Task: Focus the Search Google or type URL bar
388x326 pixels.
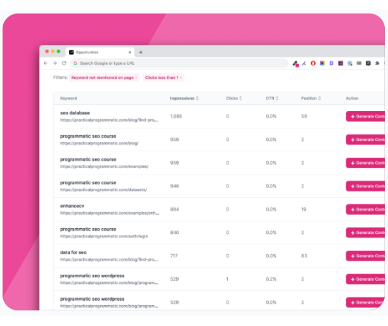Action: pyautogui.click(x=180, y=63)
